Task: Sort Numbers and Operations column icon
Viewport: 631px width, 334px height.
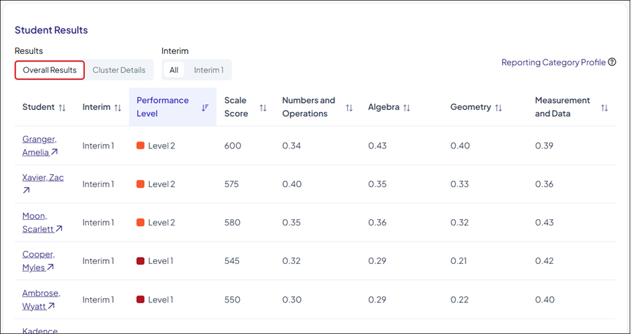Action: pyautogui.click(x=349, y=107)
